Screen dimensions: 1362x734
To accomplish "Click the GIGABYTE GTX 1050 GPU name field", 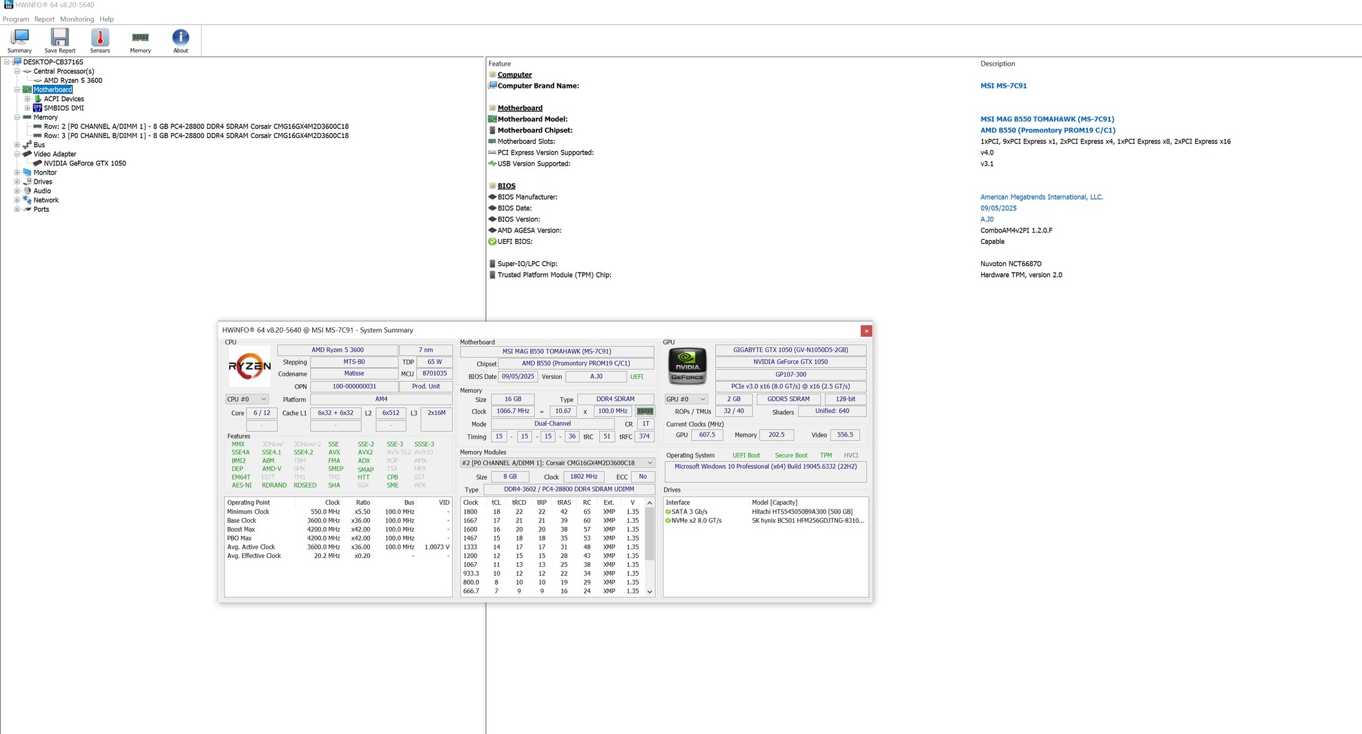I will [x=790, y=350].
